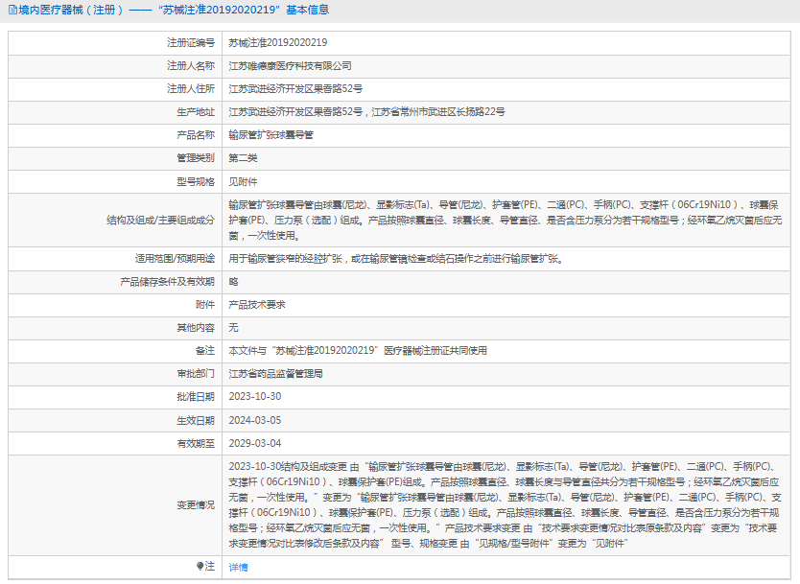The image size is (800, 584).
Task: Click the 管理类别 label
Action: 196,158
